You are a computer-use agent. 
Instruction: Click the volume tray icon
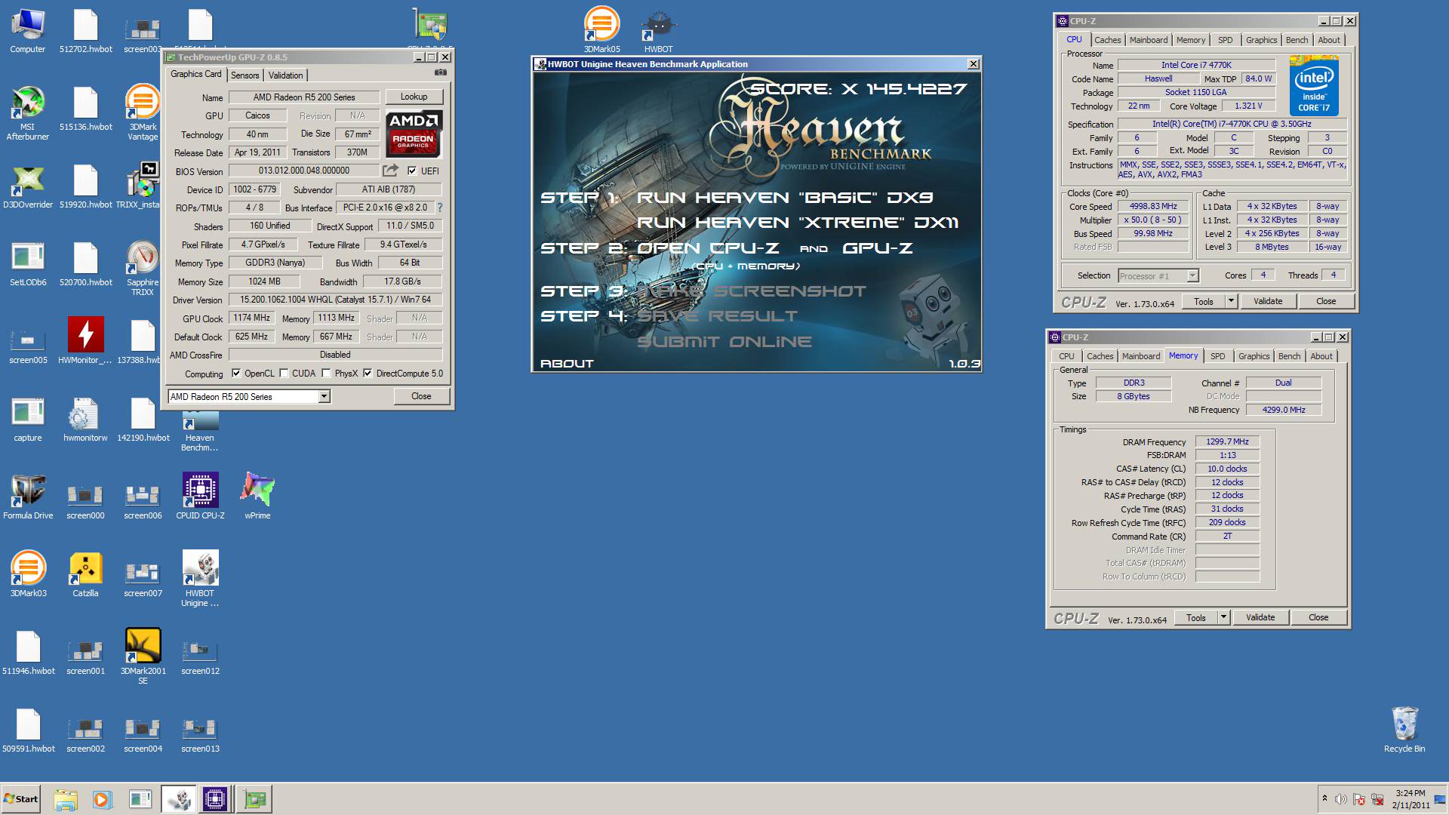1340,799
